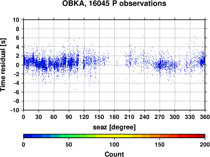The height and width of the screenshot is (157, 210).
Task: Click the yellow segment near 100
Action: coord(114,136)
